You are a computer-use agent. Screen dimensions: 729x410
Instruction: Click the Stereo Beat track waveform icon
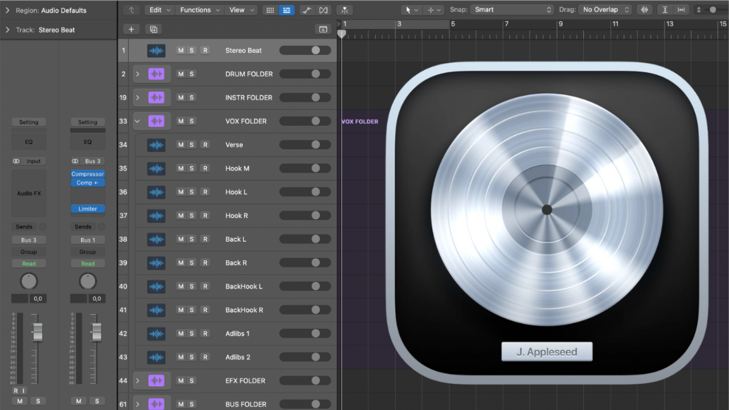[156, 51]
